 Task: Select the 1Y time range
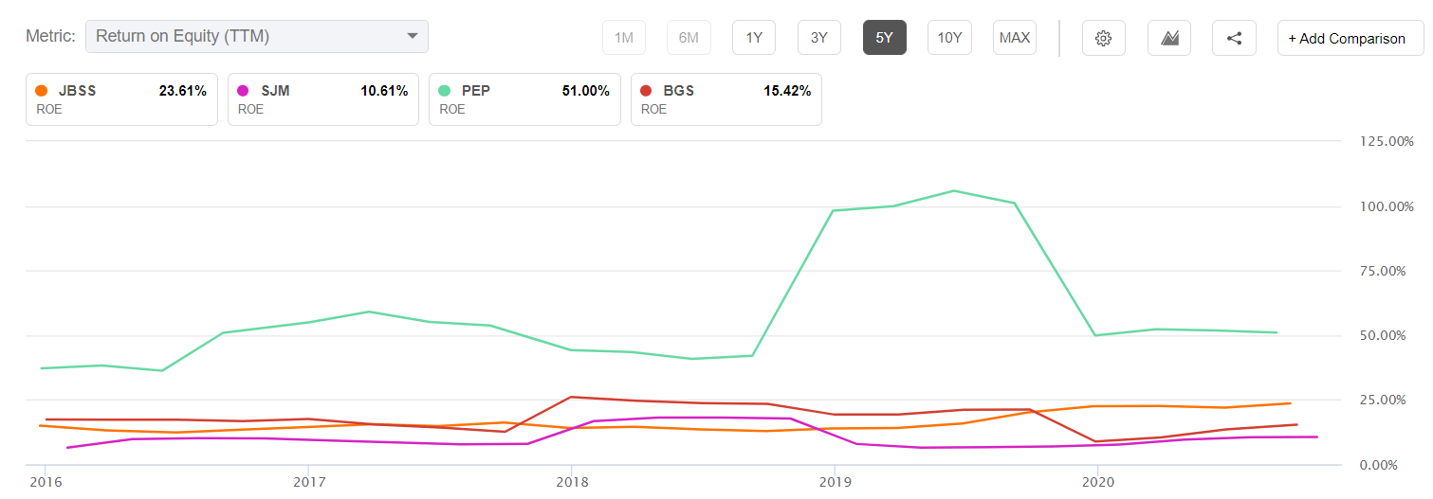[754, 38]
